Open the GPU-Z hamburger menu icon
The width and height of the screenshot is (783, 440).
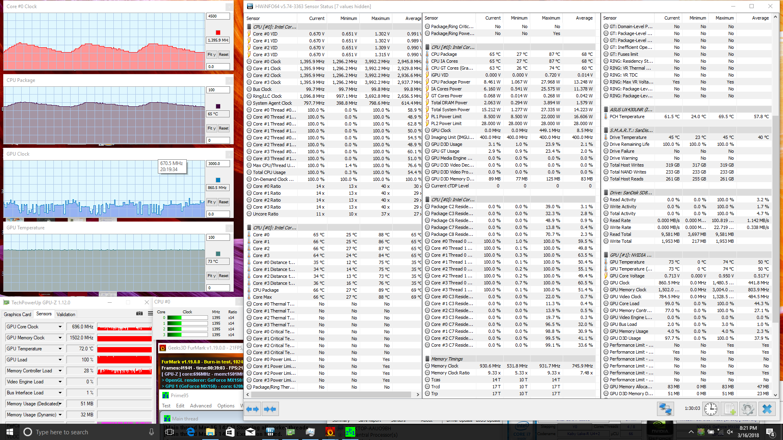[x=150, y=314]
